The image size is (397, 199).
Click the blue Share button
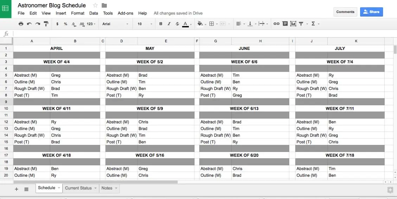click(x=371, y=12)
